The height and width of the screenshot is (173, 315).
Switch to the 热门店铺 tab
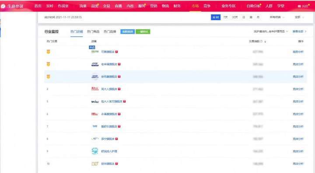pos(77,31)
